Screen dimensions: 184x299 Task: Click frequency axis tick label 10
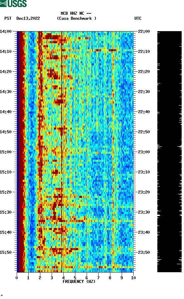[x=133, y=278]
